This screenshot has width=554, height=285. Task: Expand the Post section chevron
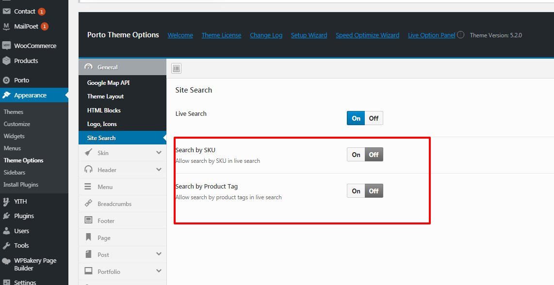[159, 254]
